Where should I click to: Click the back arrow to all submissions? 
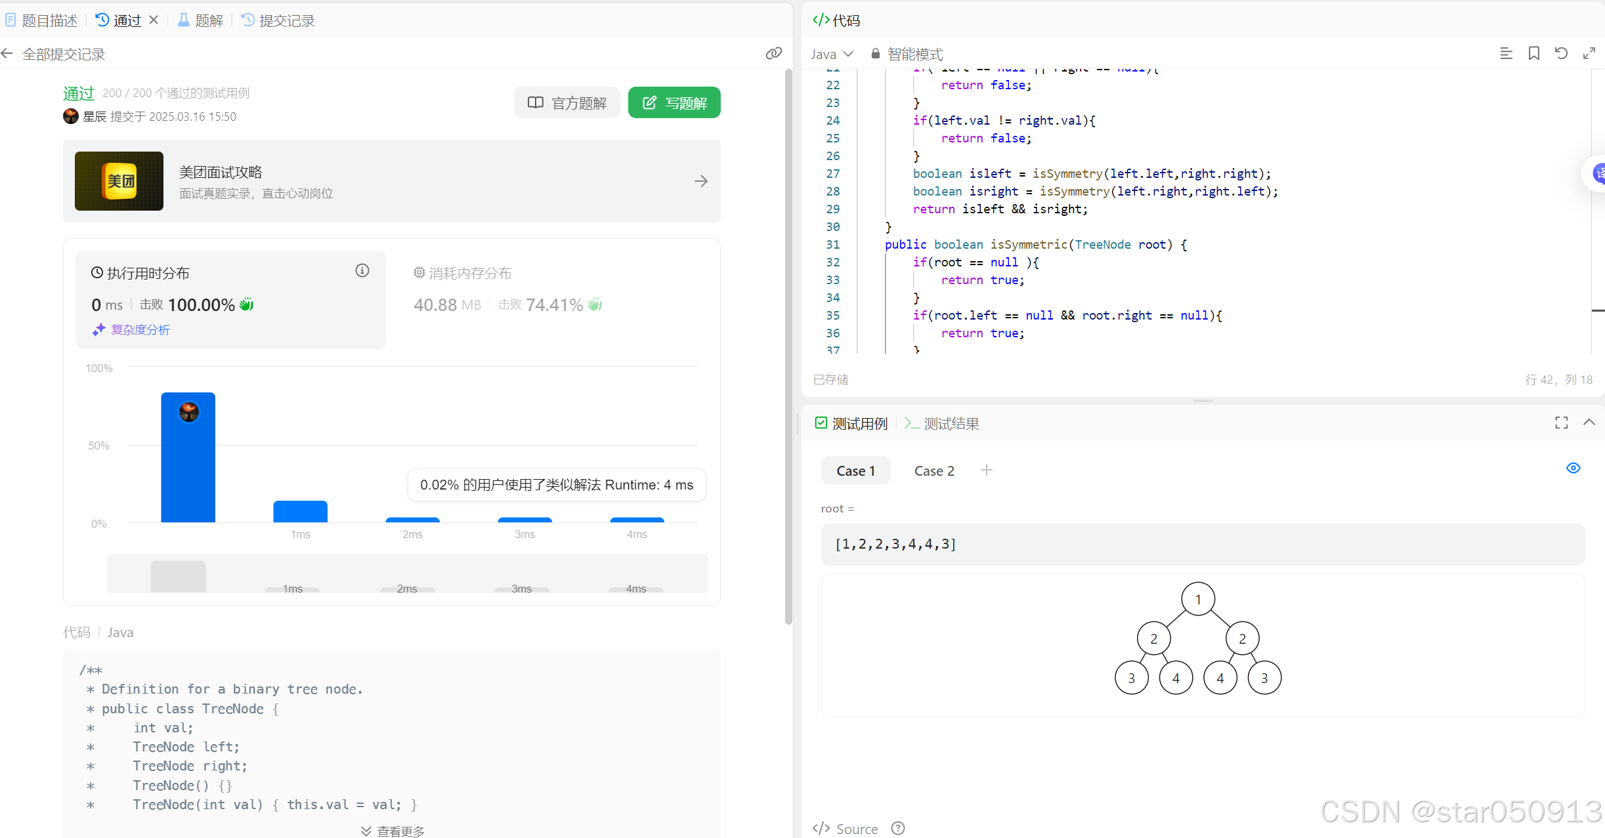tap(8, 54)
